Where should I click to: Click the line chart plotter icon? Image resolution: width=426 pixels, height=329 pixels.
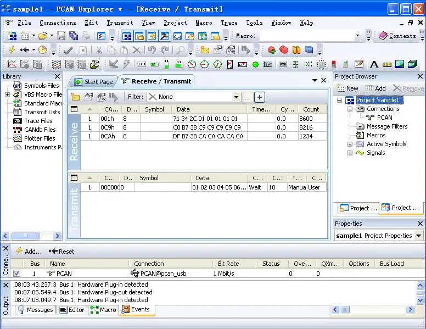pos(12,64)
